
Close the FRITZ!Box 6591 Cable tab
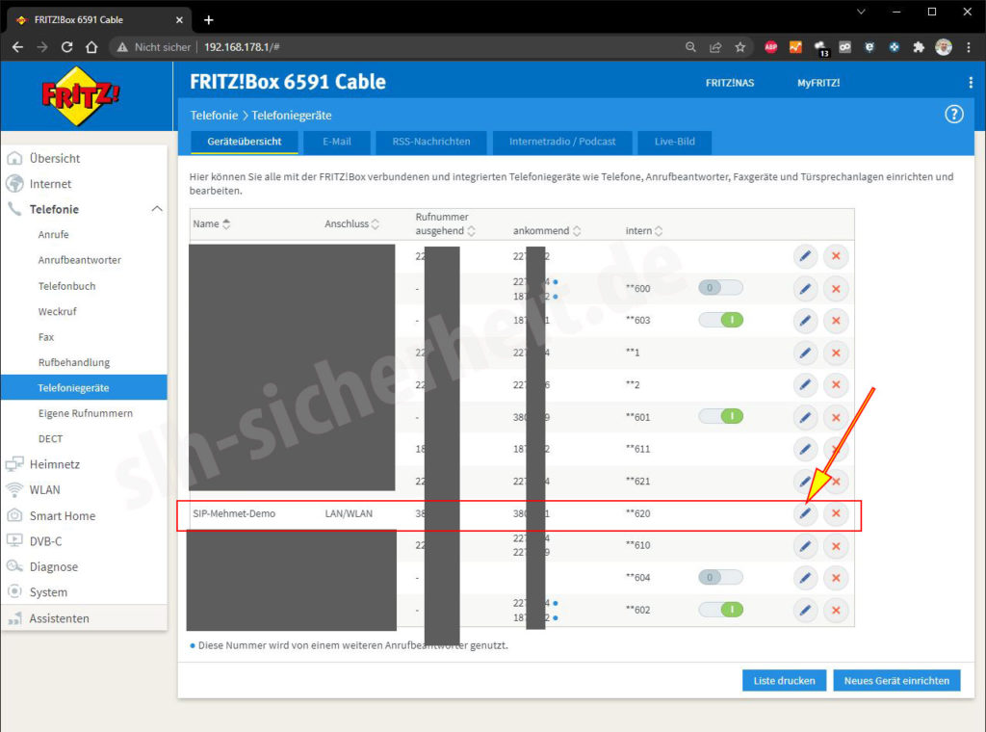179,20
